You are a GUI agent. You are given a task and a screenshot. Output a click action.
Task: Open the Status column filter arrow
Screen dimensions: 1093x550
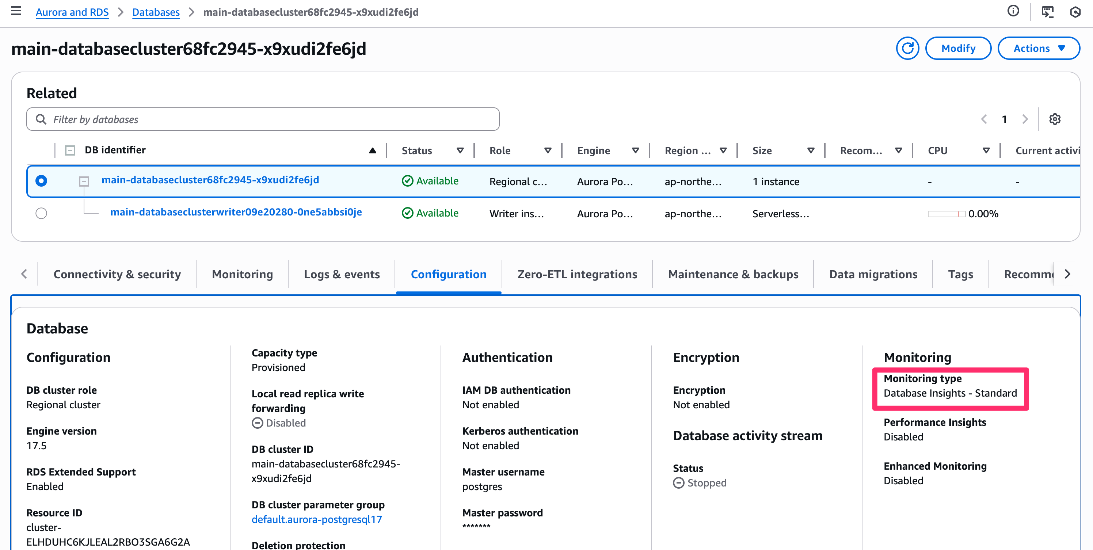tap(460, 150)
